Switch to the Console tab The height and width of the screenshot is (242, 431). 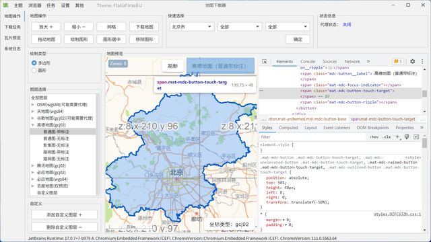(308, 61)
